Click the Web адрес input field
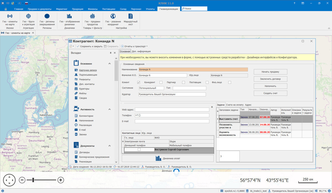The image size is (332, 193). point(172,110)
